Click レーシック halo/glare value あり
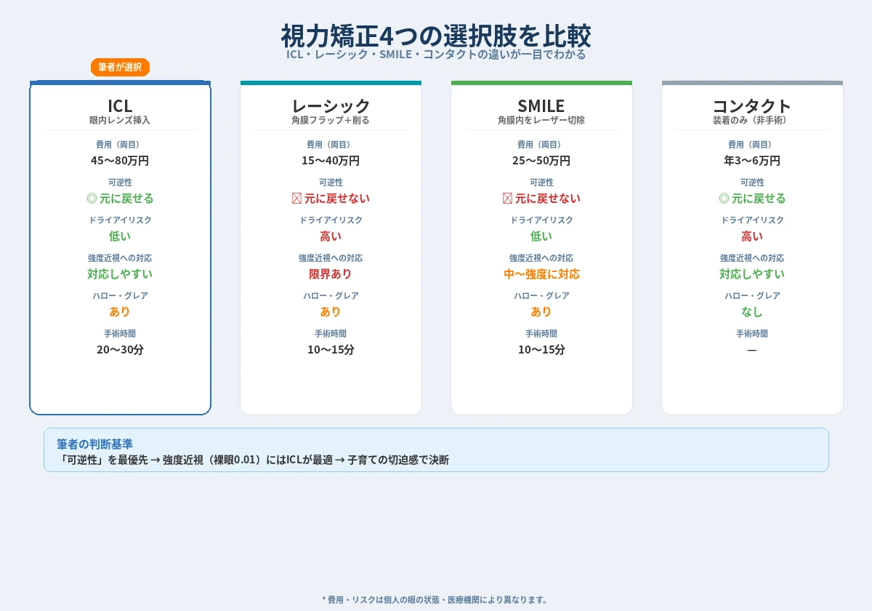 pos(331,312)
